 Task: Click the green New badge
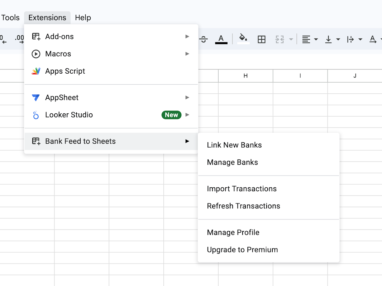tap(172, 115)
